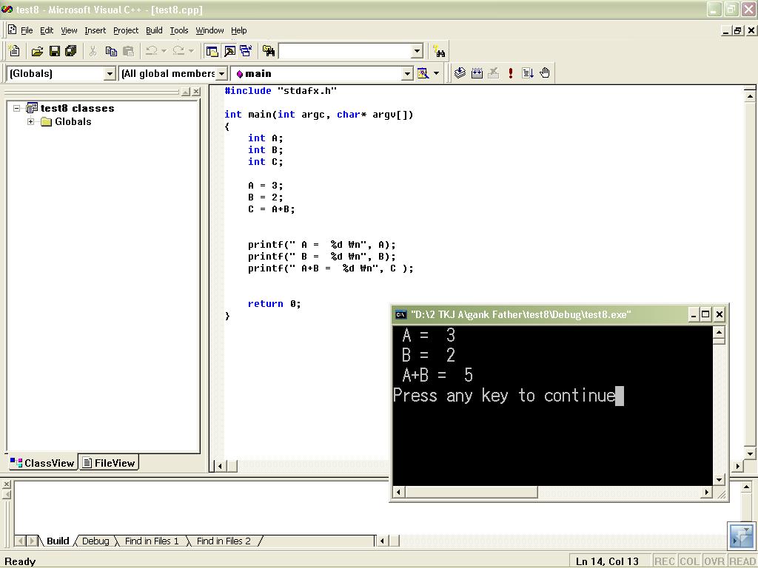This screenshot has height=568, width=758.
Task: Close the output pane with X button
Action: point(6,484)
